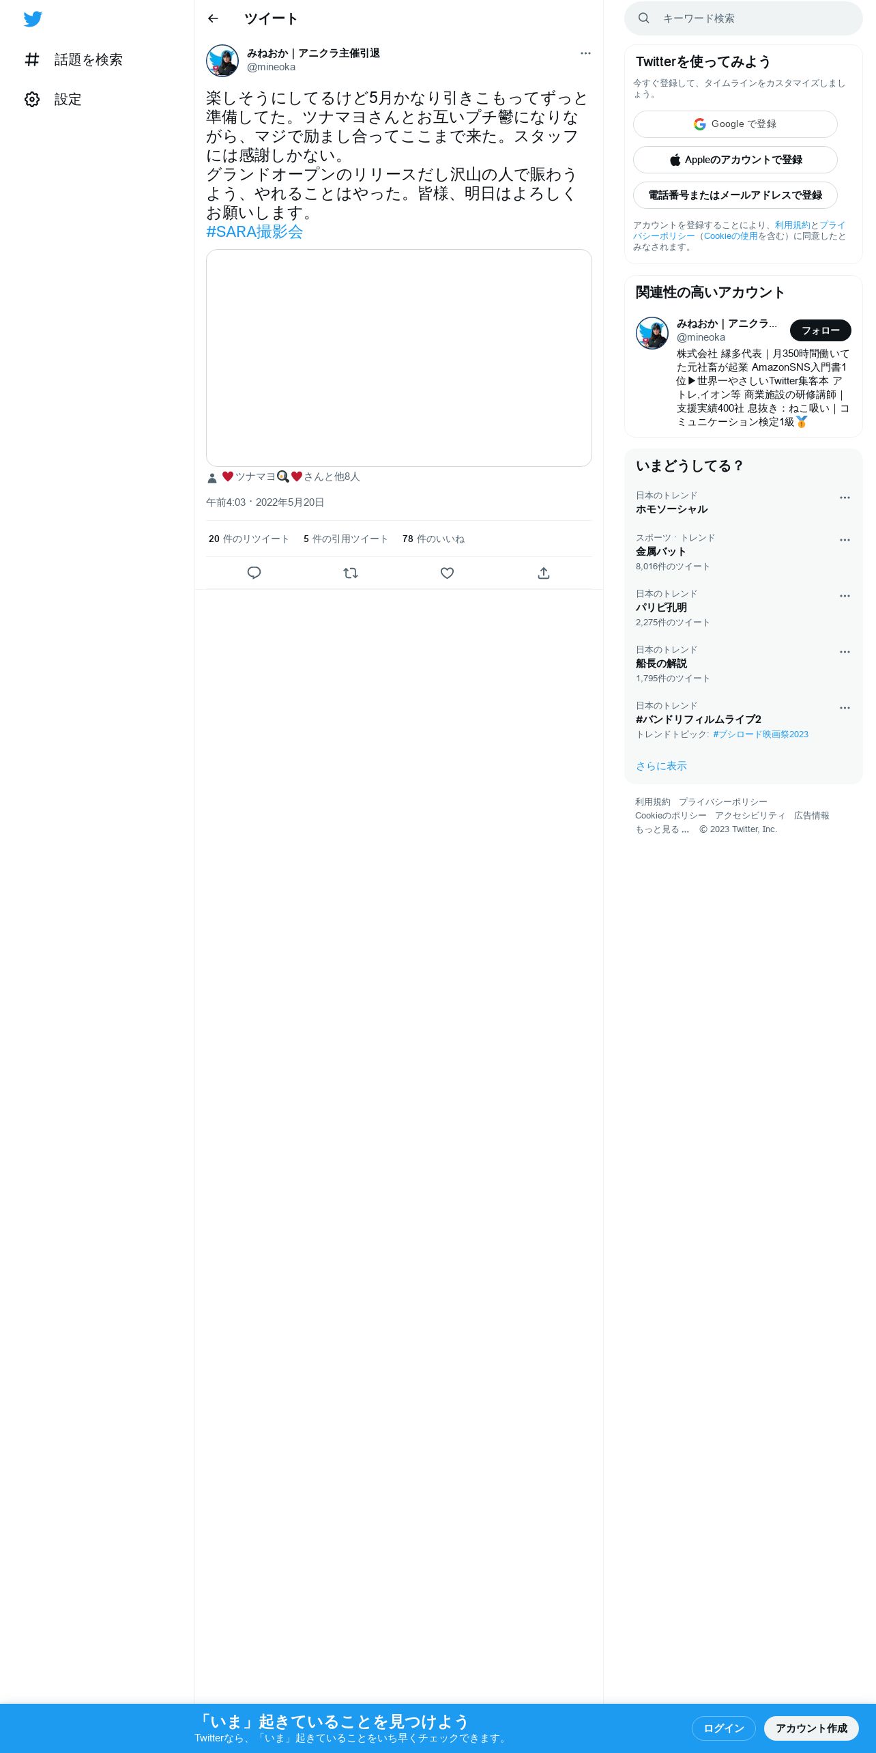Sign up with Google で登録
The width and height of the screenshot is (876, 1753).
(735, 124)
